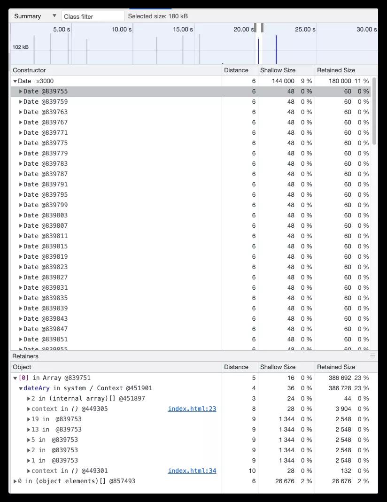Select the Date @839807 row
Screen dimensions: 387x502
click(191, 226)
